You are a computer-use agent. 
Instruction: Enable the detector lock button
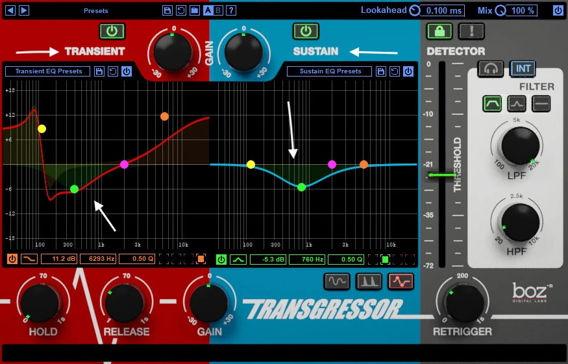click(439, 32)
